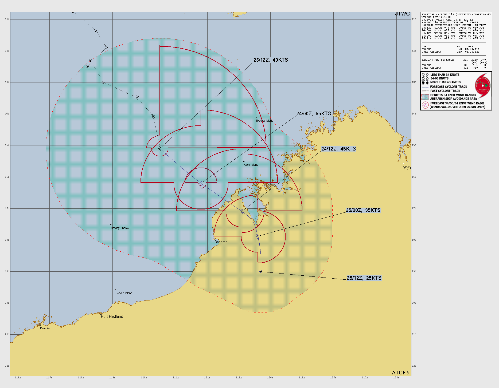Click the blue forecast cyclone track legend line
Image resolution: width=499 pixels, height=388 pixels.
(x=425, y=87)
